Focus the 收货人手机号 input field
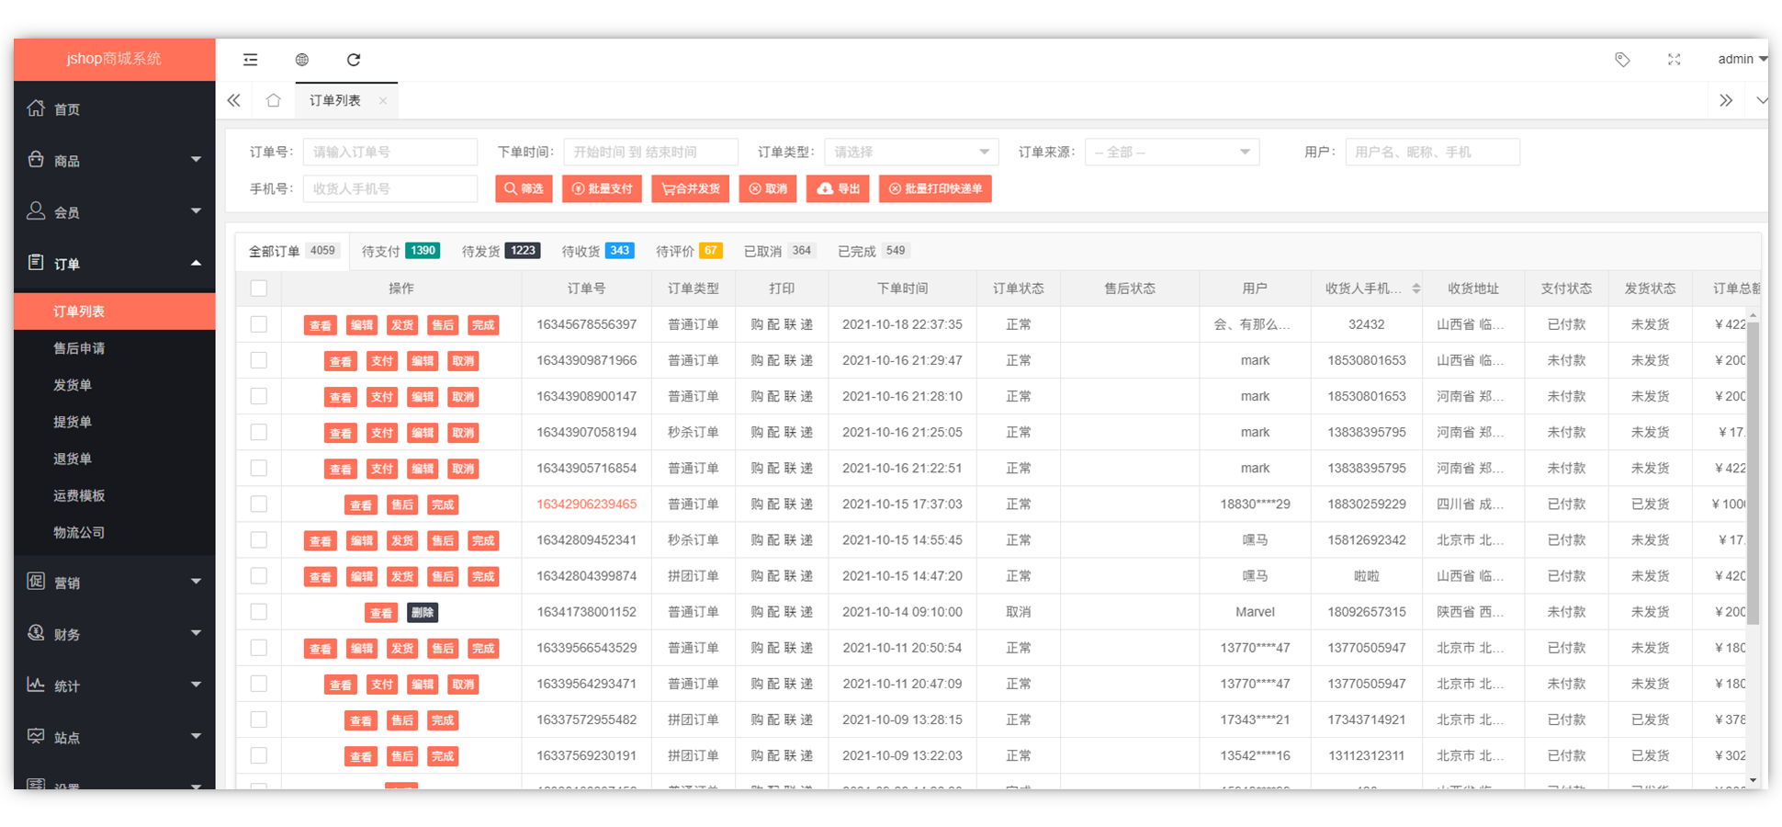The width and height of the screenshot is (1782, 827). [390, 188]
